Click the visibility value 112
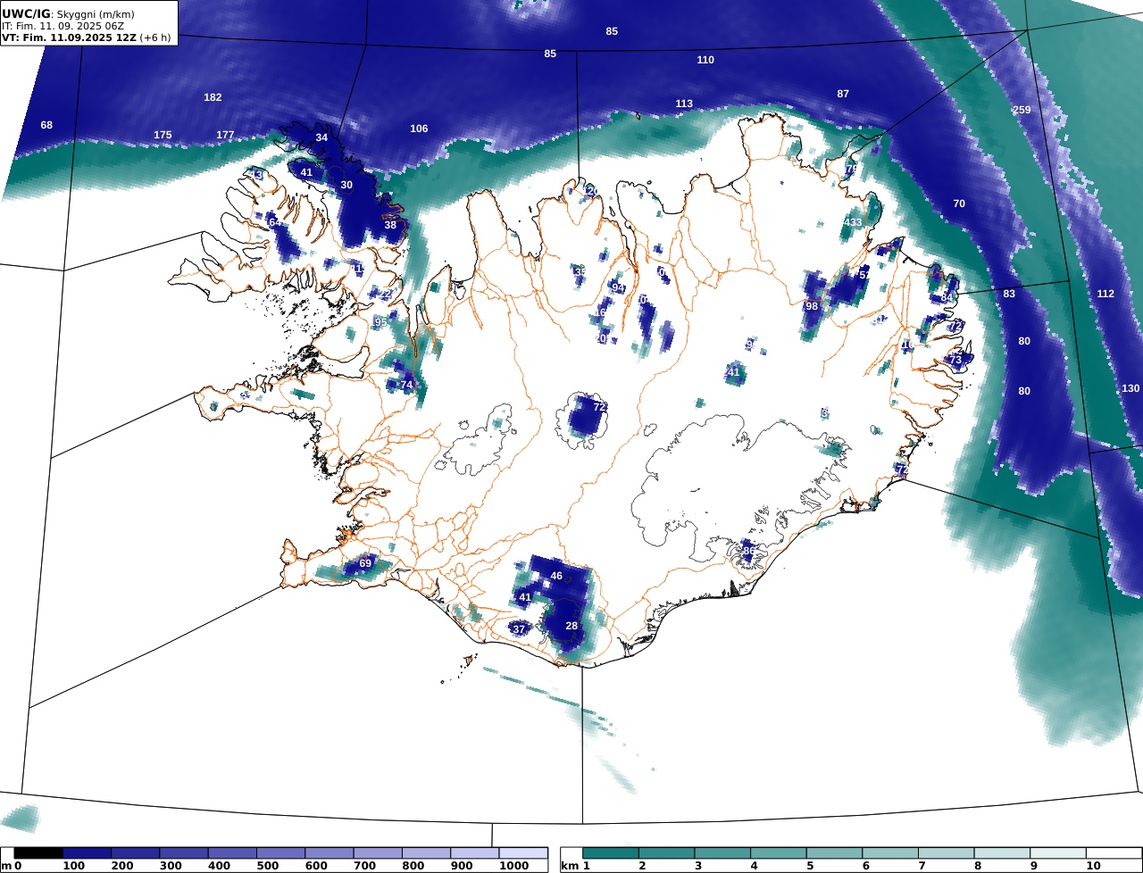 click(x=1105, y=294)
